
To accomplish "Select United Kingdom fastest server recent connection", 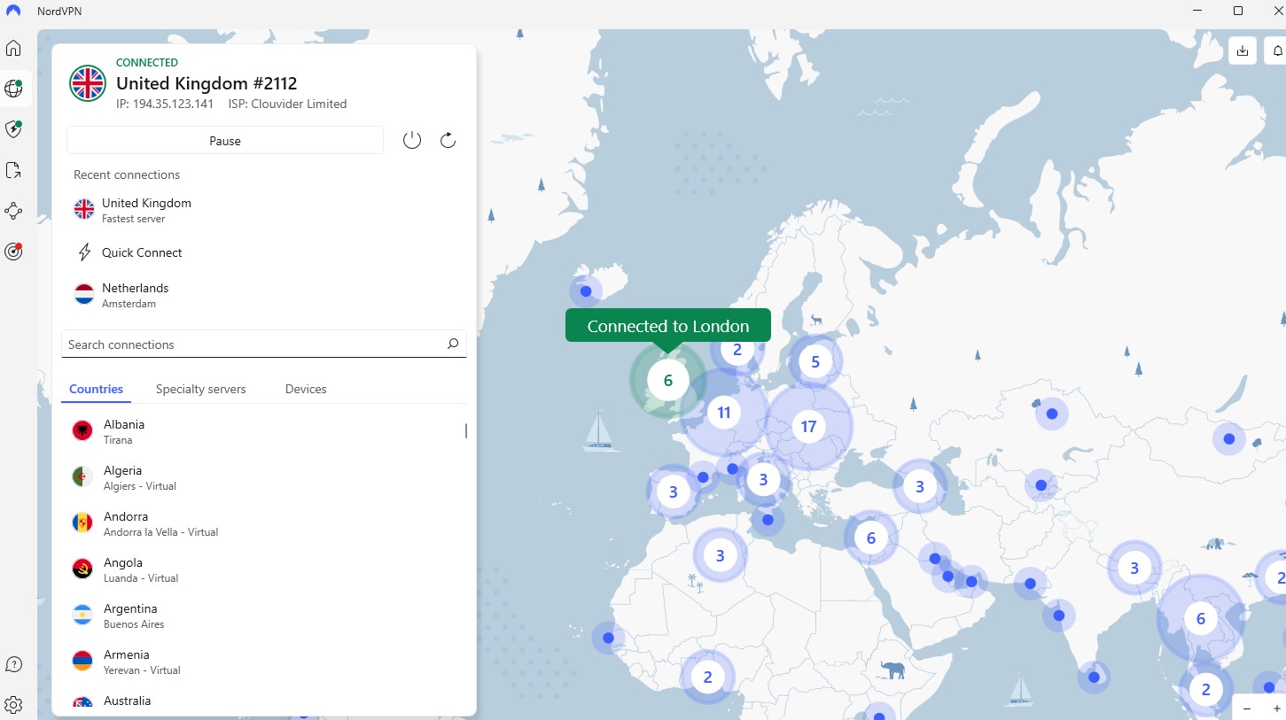I will click(263, 210).
